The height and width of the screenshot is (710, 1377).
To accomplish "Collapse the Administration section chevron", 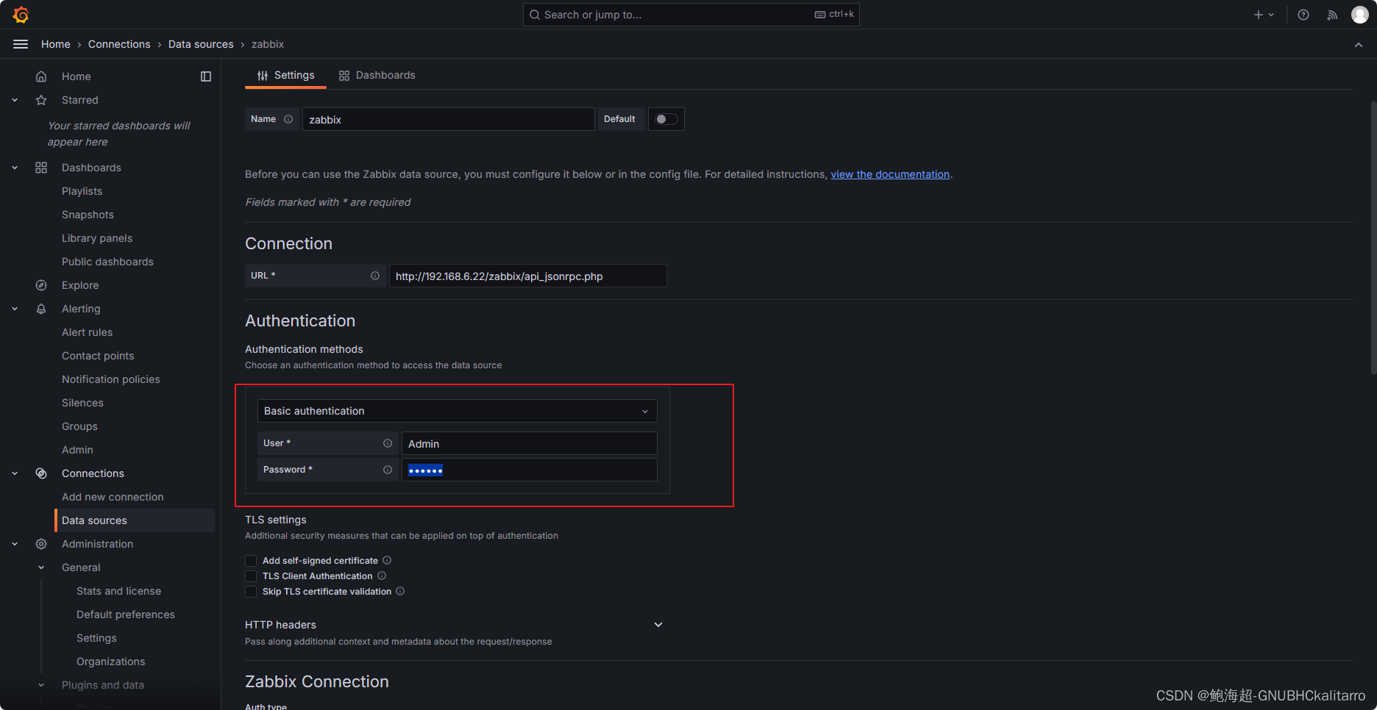I will 15,544.
